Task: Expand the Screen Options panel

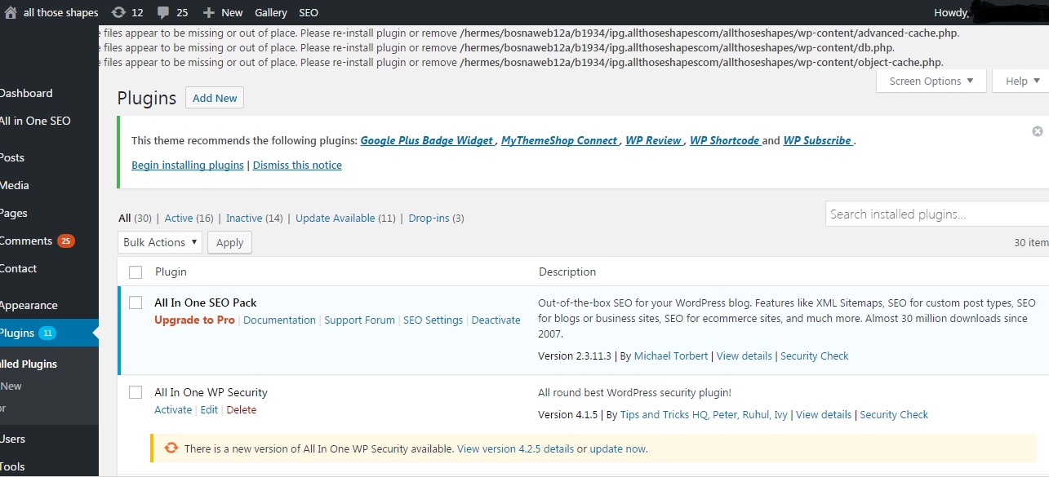Action: 931,81
